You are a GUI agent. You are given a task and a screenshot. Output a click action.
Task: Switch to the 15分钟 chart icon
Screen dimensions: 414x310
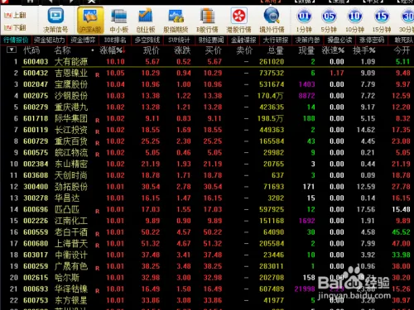click(382, 20)
